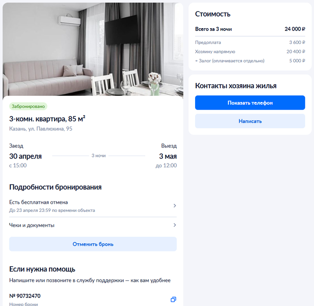Click the green Забронировано status badge
The image size is (314, 306).
pos(28,106)
